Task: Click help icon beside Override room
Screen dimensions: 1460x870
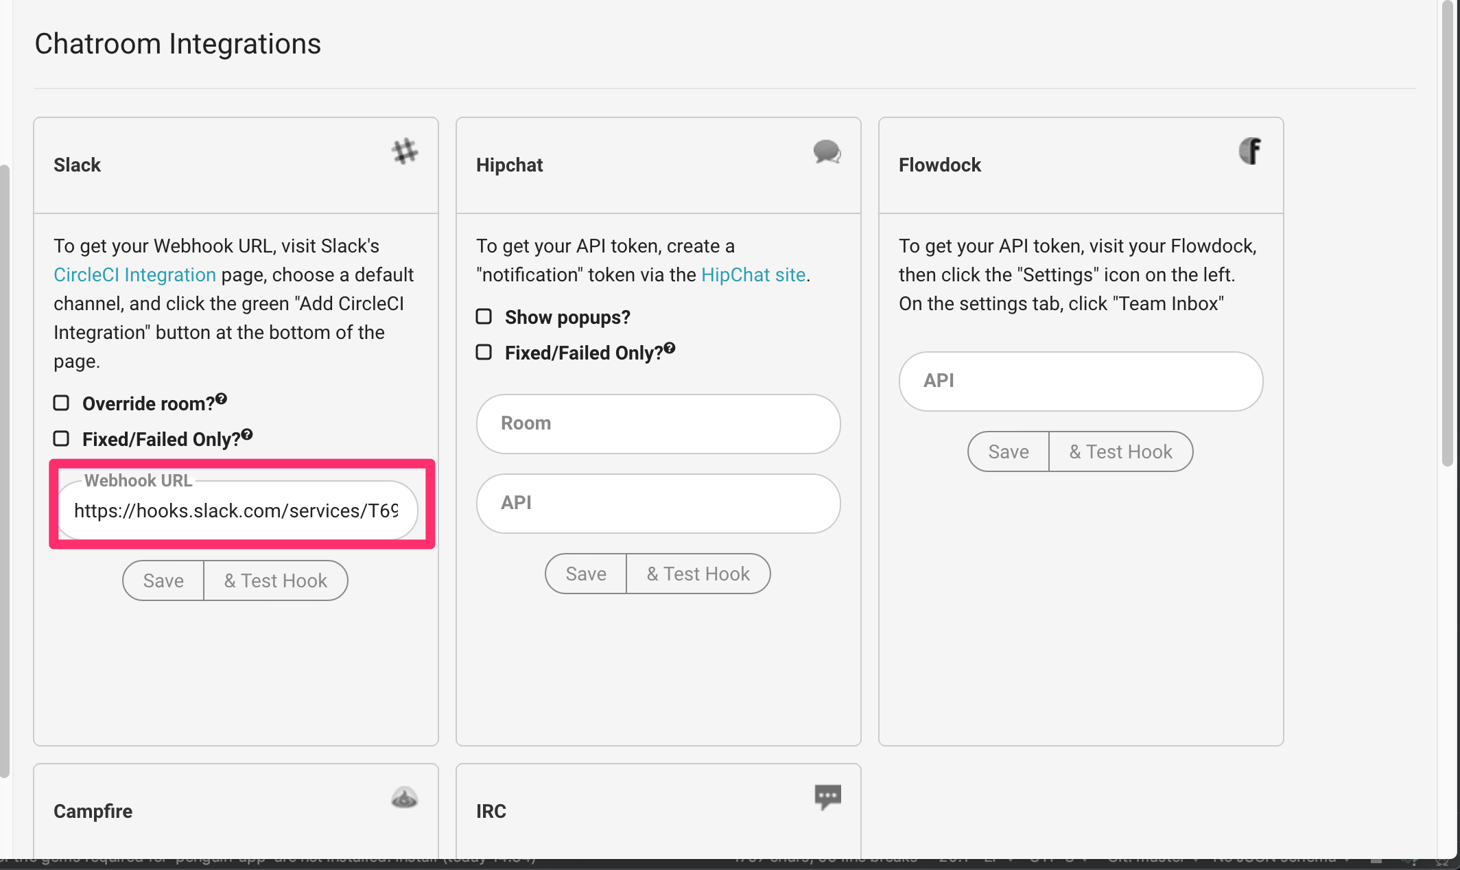Action: 221,399
